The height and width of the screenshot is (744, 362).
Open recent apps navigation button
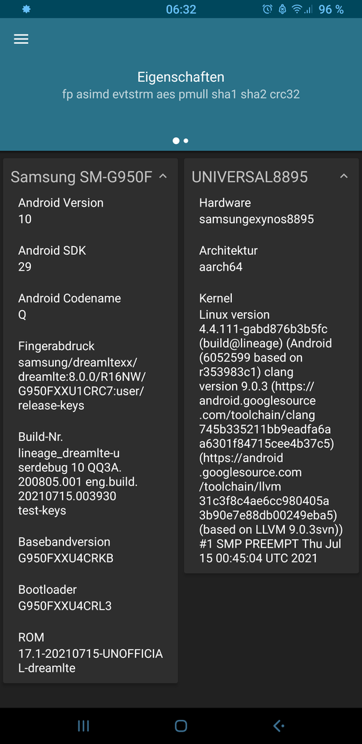83,725
